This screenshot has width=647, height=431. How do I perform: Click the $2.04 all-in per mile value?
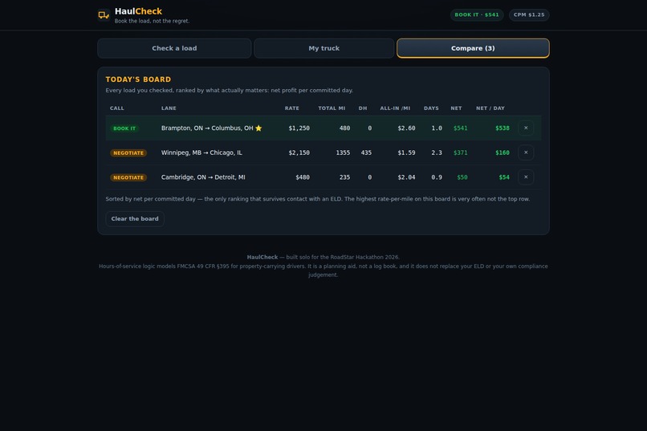(406, 177)
